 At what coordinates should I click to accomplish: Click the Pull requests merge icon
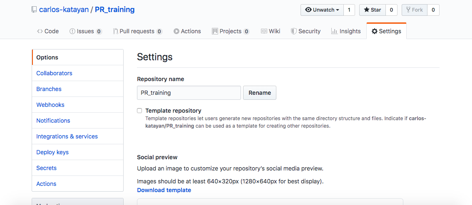coord(116,31)
